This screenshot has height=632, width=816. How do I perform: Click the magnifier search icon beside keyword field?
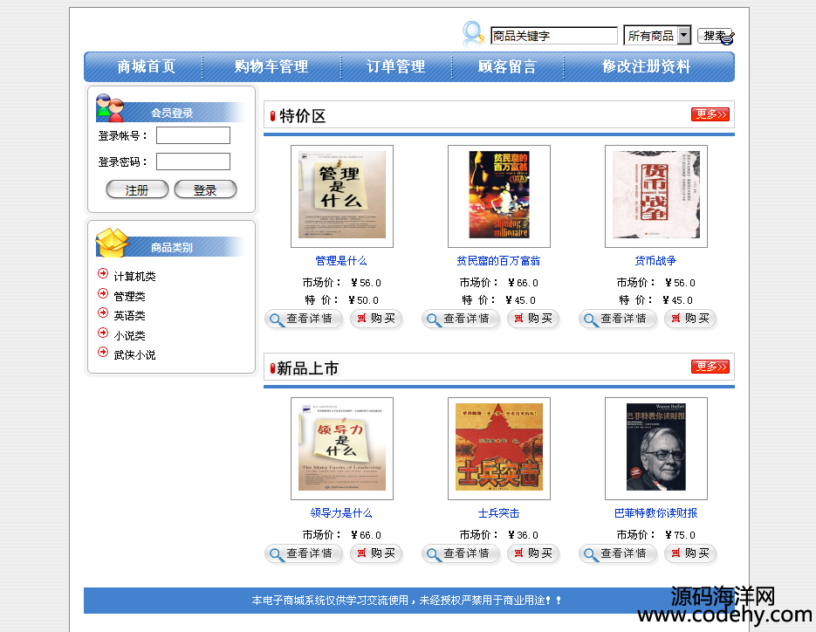pyautogui.click(x=473, y=34)
